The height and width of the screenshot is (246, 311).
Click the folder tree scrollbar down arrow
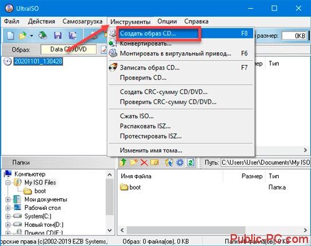(x=109, y=230)
